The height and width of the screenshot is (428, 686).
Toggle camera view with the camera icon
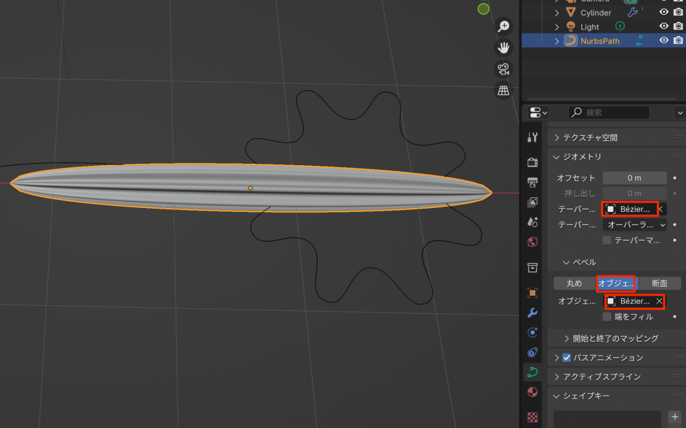[x=503, y=69]
